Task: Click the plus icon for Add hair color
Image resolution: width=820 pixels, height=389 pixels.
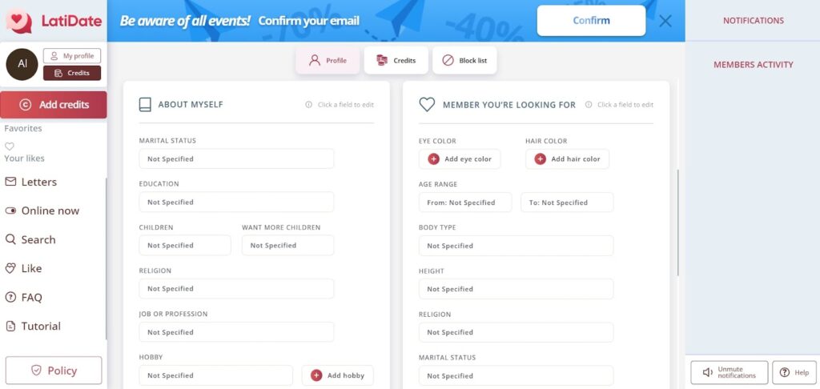Action: tap(541, 159)
